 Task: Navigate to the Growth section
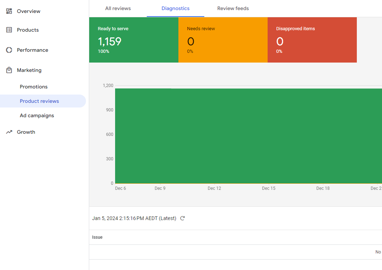tap(26, 132)
